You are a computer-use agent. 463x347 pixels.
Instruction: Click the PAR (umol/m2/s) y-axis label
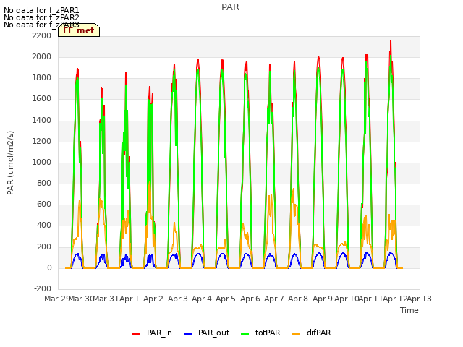[x=10, y=163]
